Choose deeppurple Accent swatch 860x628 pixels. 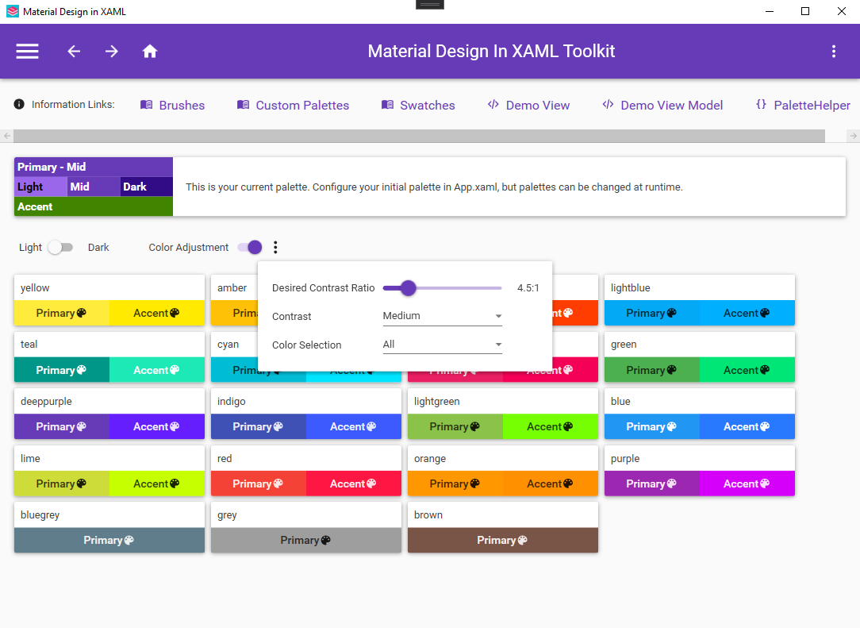point(157,426)
